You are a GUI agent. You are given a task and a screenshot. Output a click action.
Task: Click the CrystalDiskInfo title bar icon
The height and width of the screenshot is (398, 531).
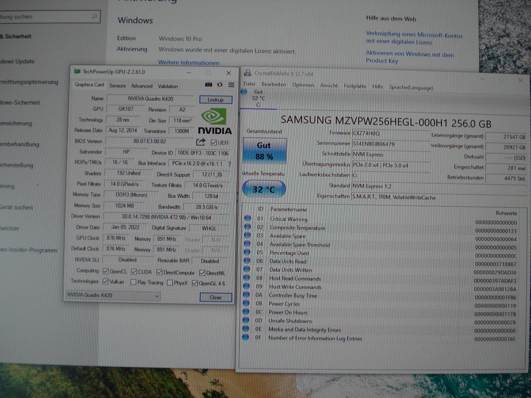point(248,73)
